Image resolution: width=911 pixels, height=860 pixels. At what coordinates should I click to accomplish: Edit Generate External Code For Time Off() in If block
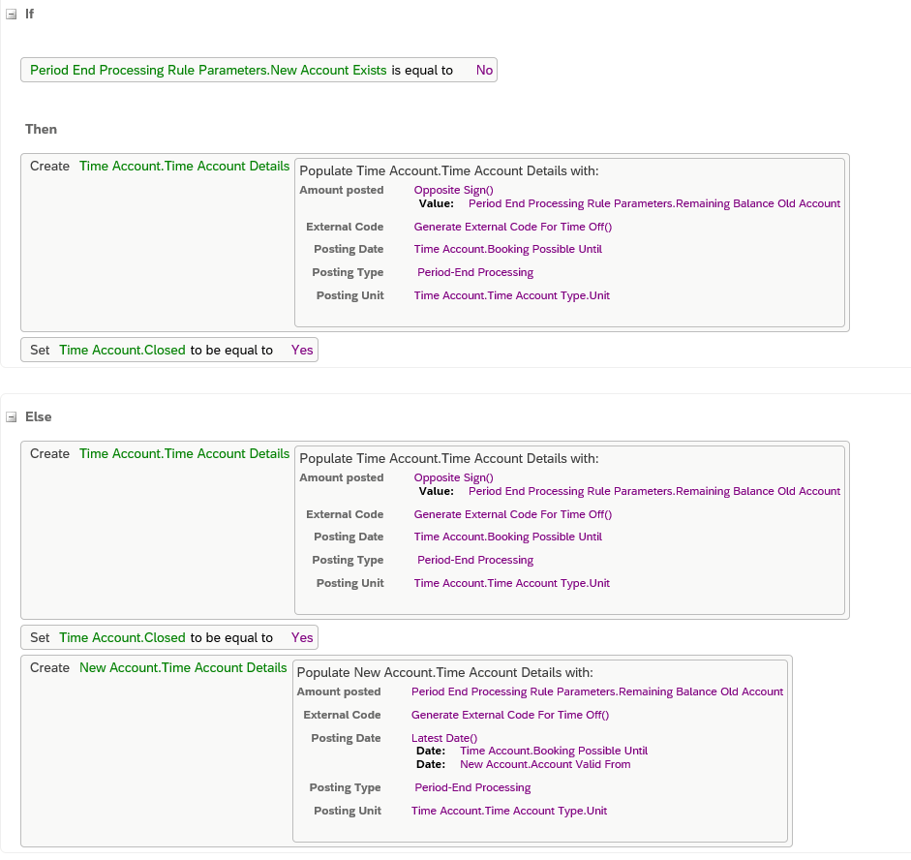point(512,227)
